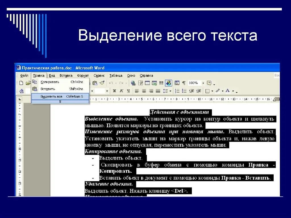Click the Microsoft Word Help icon
Image resolution: width=291 pixels, height=218 pixels.
click(209, 83)
